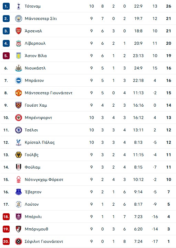Open the Μπράιτον team link
The width and height of the screenshot is (176, 248).
click(34, 80)
